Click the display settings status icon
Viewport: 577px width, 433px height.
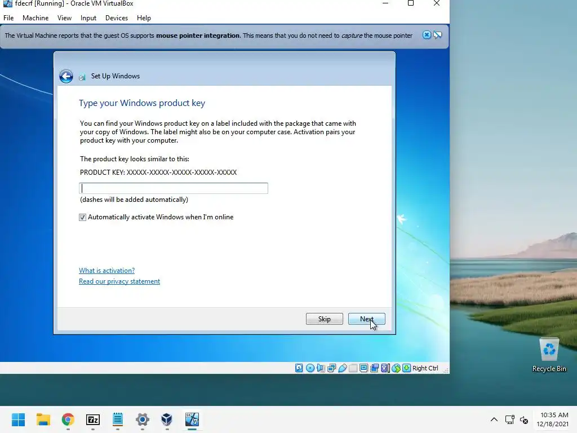point(363,368)
